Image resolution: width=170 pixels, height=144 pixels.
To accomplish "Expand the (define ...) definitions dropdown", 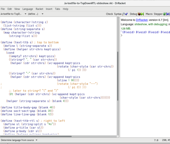I will pos(36,14).
